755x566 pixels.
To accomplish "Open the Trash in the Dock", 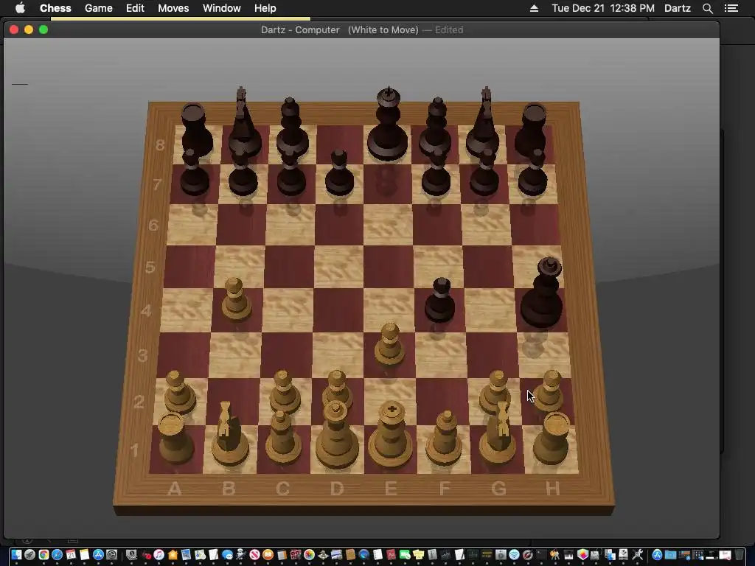I will pyautogui.click(x=739, y=554).
